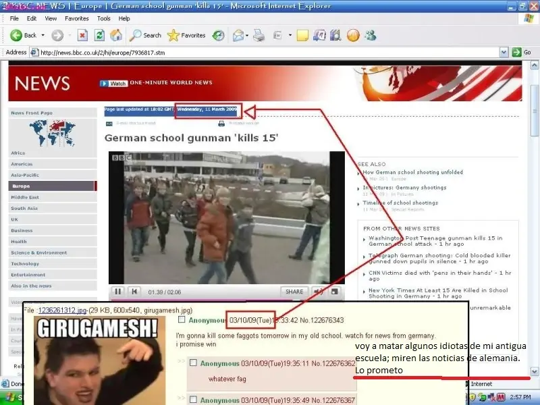Click the orange round toolbar icon

coord(353,35)
